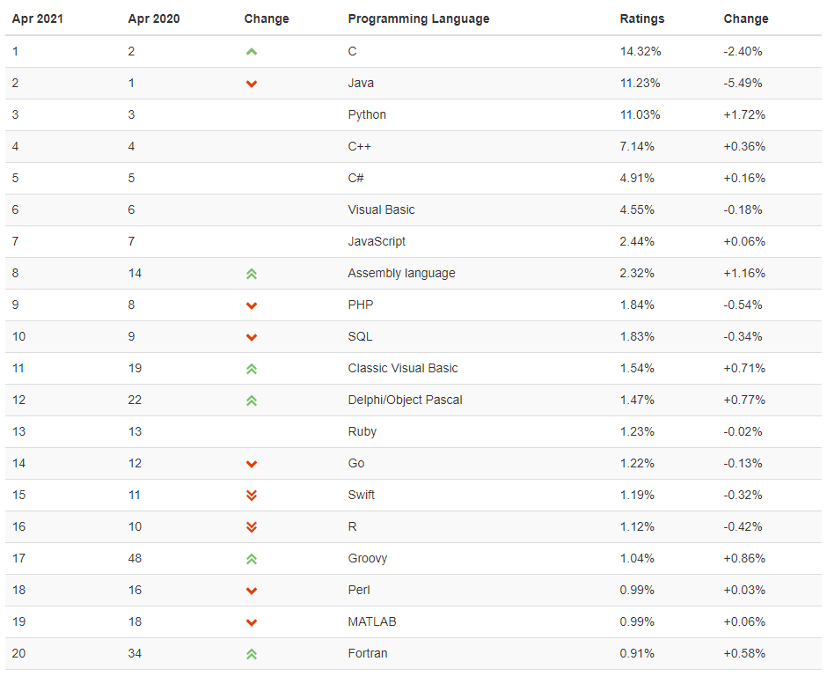
Task: Click double green arrow for Assembly language
Action: [x=252, y=274]
